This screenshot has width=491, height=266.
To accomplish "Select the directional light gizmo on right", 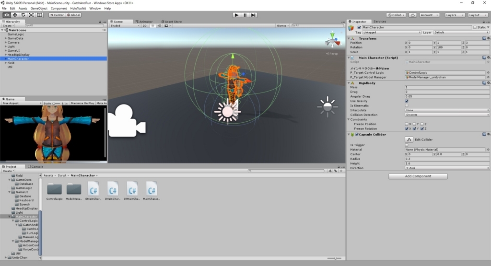I will [x=327, y=107].
